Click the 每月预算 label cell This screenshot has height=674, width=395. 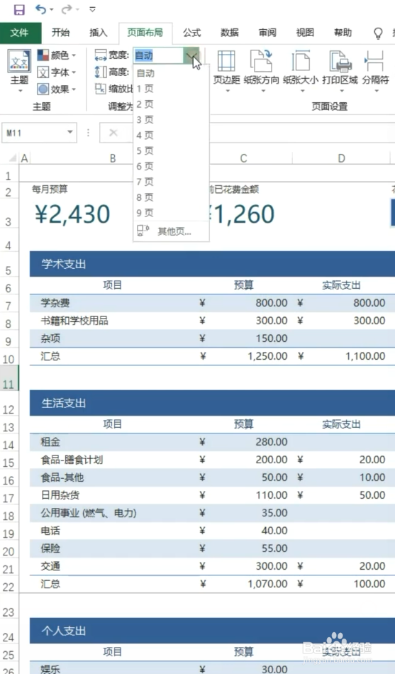(50, 189)
